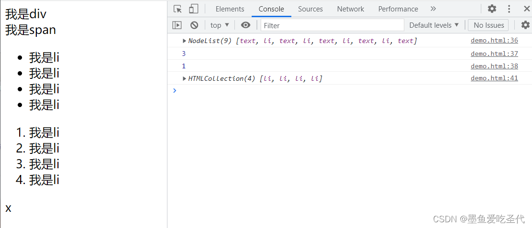Click the console prompt arrow line
Screen dimensions: 532x228
pos(349,90)
